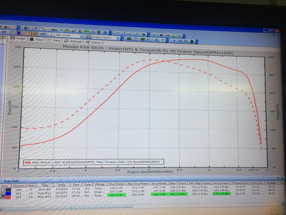
Task: Click the skip to end button
Action: point(186,41)
